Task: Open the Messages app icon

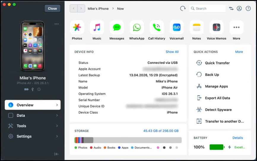Action: [117, 27]
